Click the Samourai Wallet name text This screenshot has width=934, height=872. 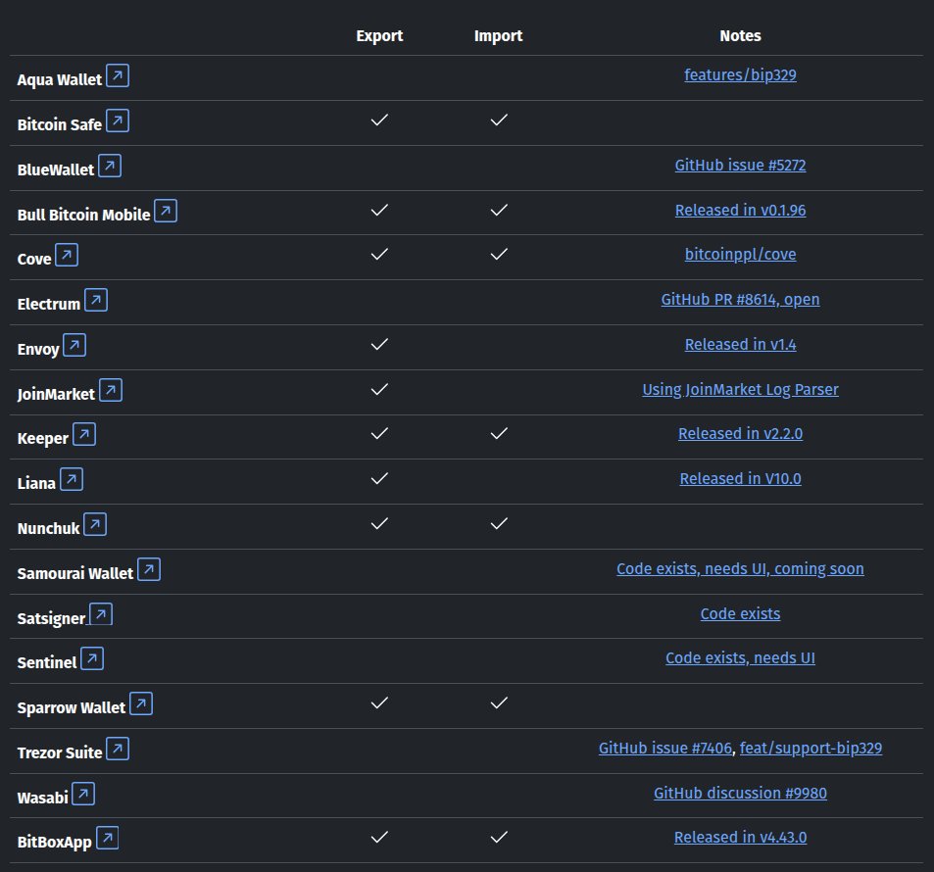75,573
